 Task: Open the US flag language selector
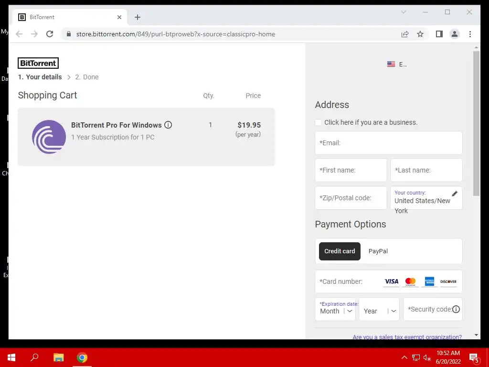click(397, 65)
